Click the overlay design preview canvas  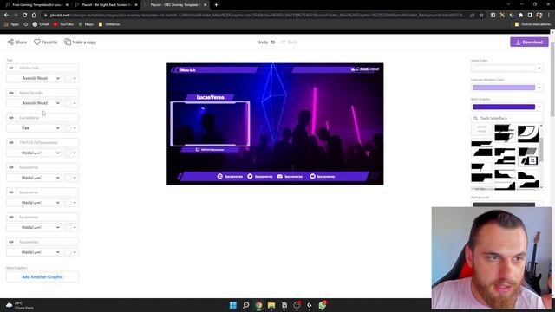point(275,124)
